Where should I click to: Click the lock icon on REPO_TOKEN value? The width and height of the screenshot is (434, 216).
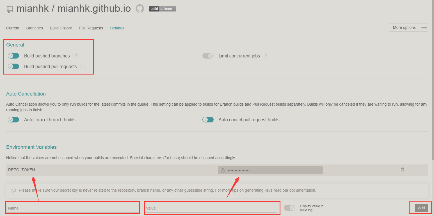tap(223, 170)
